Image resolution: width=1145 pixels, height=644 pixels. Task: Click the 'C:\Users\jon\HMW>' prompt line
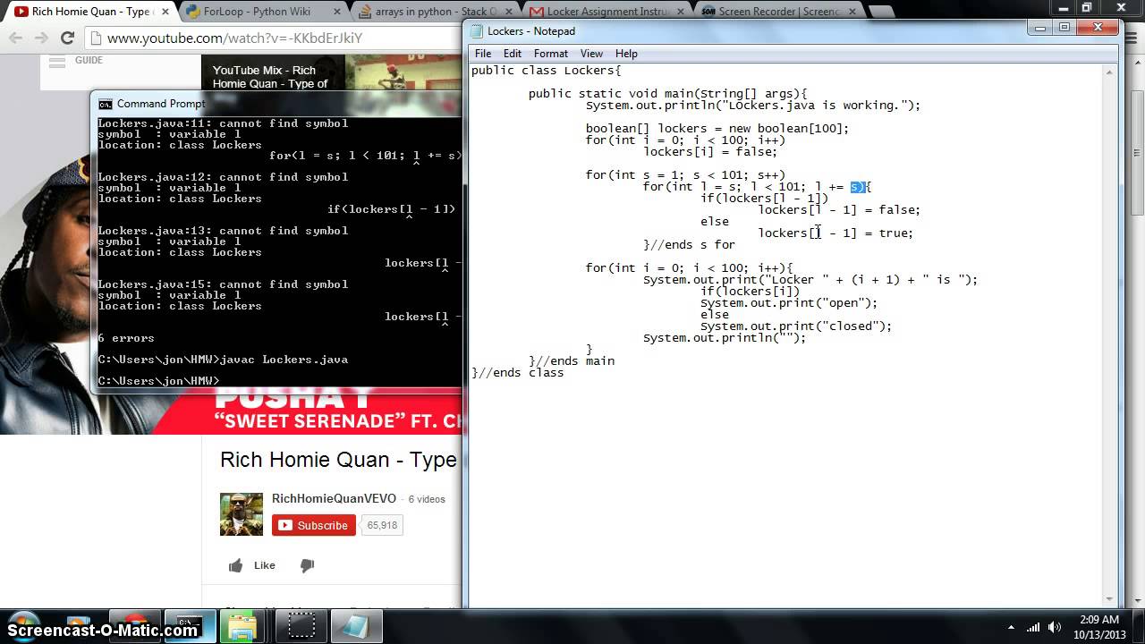click(x=158, y=381)
